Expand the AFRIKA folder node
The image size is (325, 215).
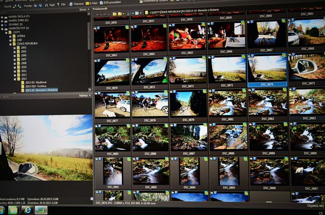click(10, 37)
